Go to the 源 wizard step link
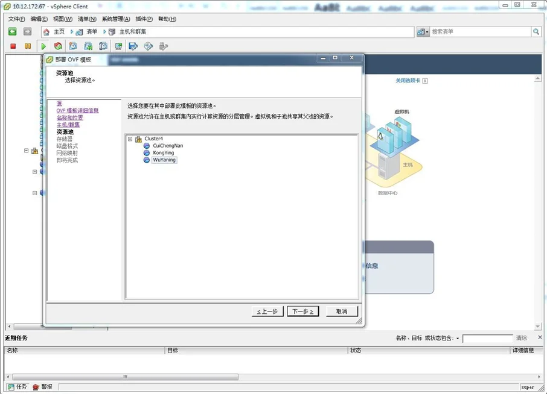547x394 pixels. pyautogui.click(x=59, y=104)
